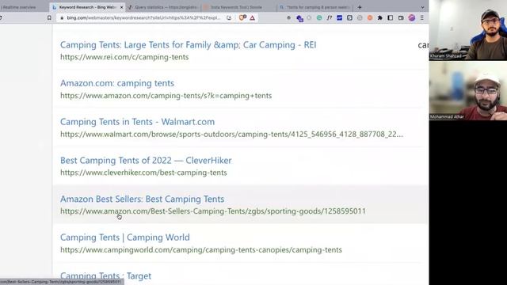Image resolution: width=507 pixels, height=285 pixels.
Task: Open the browser hamburger menu
Action: [x=422, y=18]
